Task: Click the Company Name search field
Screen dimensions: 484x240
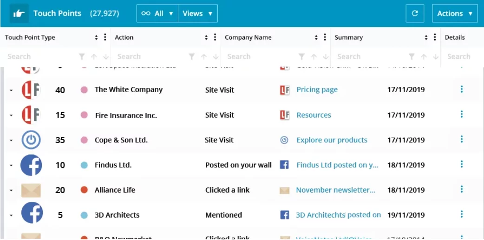Action: [261, 57]
